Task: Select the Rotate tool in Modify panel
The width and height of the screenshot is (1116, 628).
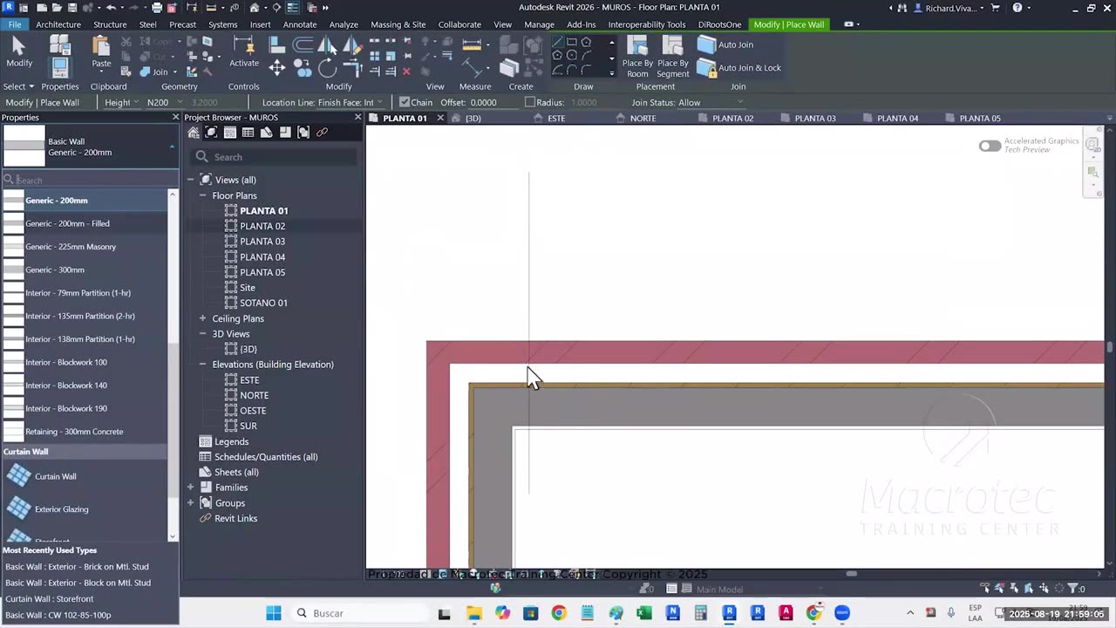Action: (327, 67)
